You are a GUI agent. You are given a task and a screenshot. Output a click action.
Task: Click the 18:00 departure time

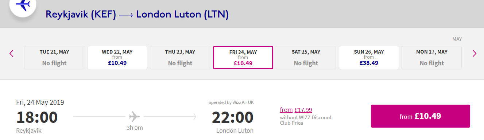[x=37, y=117]
